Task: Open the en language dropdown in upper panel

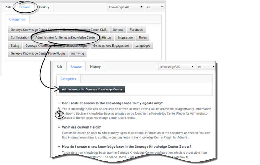Action: click(154, 7)
